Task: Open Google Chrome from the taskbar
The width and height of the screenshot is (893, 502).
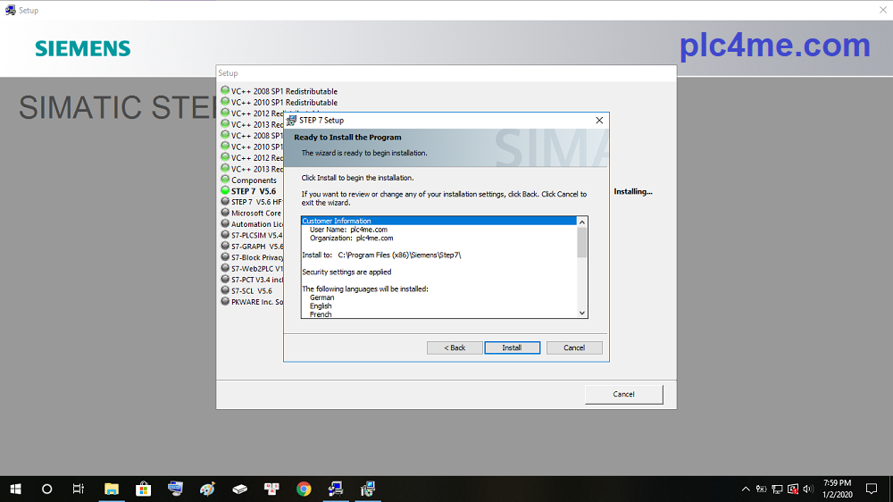Action: coord(304,489)
